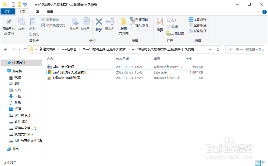Switch to Share (共享) tab
The image size is (268, 166).
(x=36, y=12)
